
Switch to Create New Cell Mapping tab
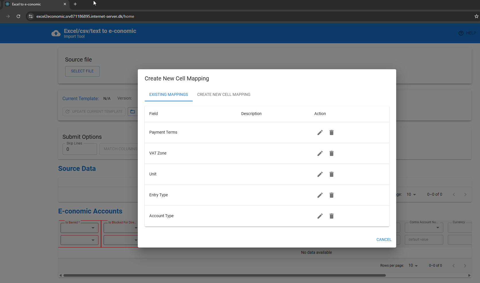coord(224,94)
